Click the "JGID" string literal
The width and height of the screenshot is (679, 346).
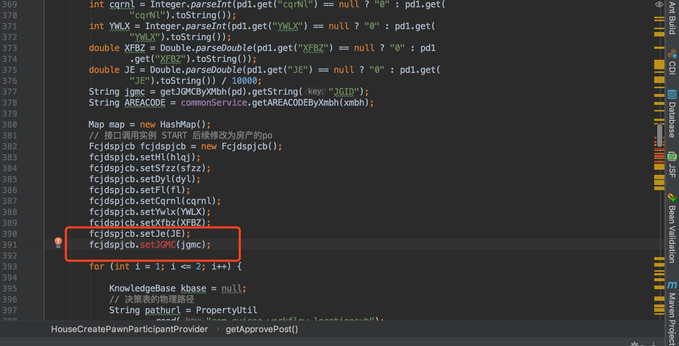point(344,92)
